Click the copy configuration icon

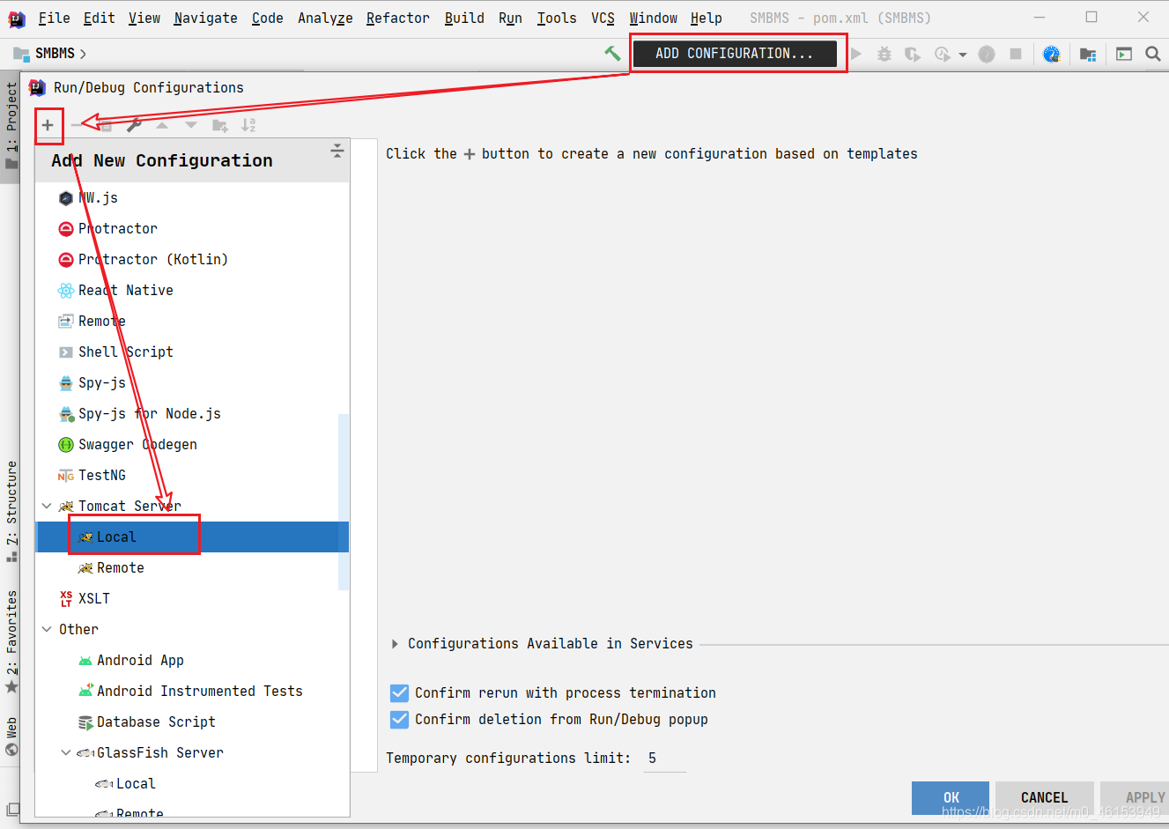click(106, 125)
